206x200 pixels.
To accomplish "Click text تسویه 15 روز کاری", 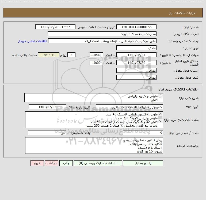I will point(150,151).
